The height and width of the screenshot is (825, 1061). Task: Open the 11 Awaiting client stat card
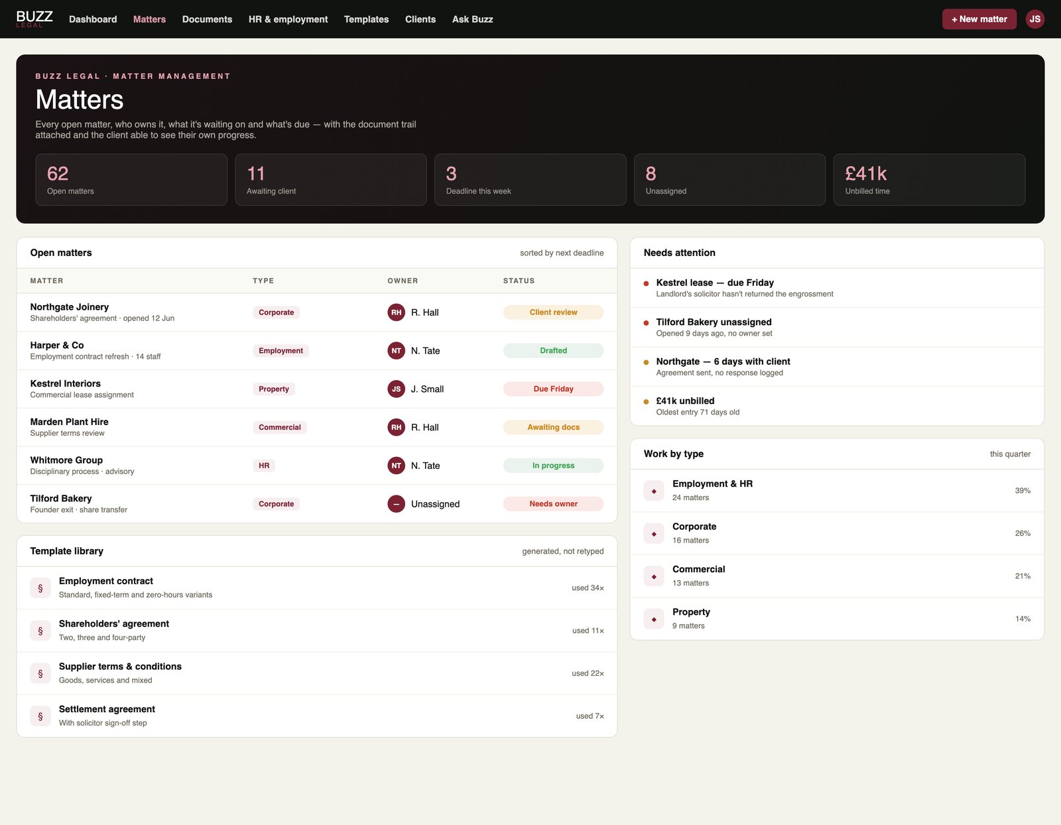[331, 180]
